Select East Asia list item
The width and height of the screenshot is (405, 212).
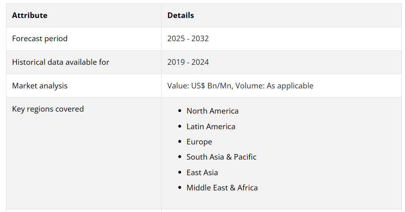tap(202, 172)
